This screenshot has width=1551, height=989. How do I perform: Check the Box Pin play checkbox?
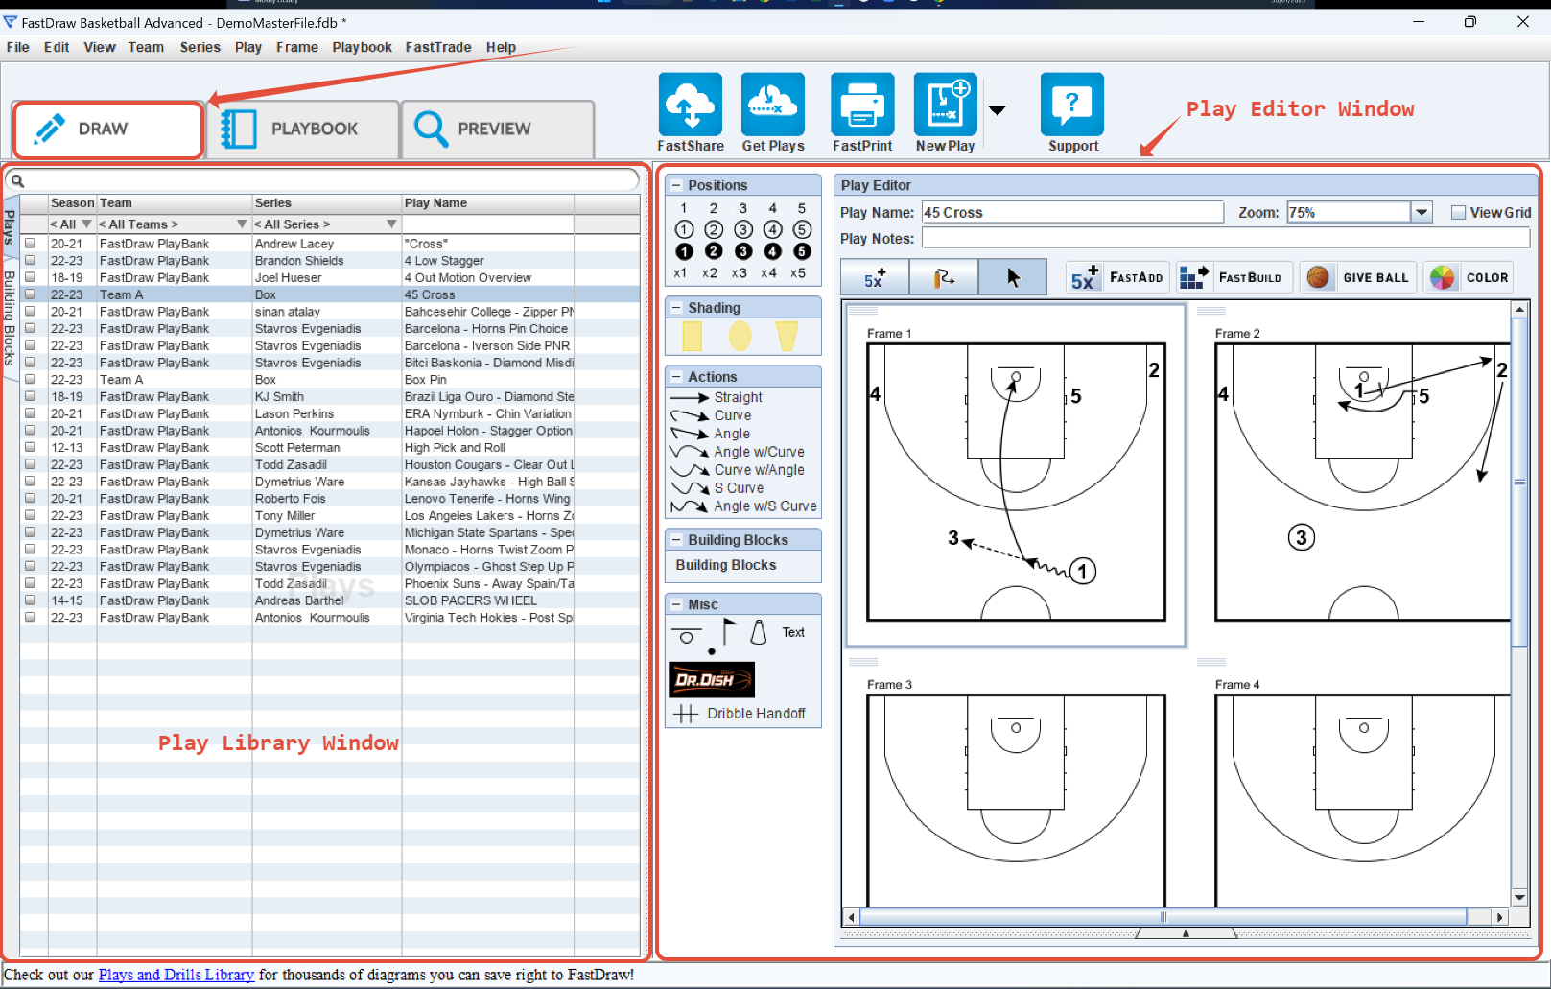pyautogui.click(x=31, y=380)
